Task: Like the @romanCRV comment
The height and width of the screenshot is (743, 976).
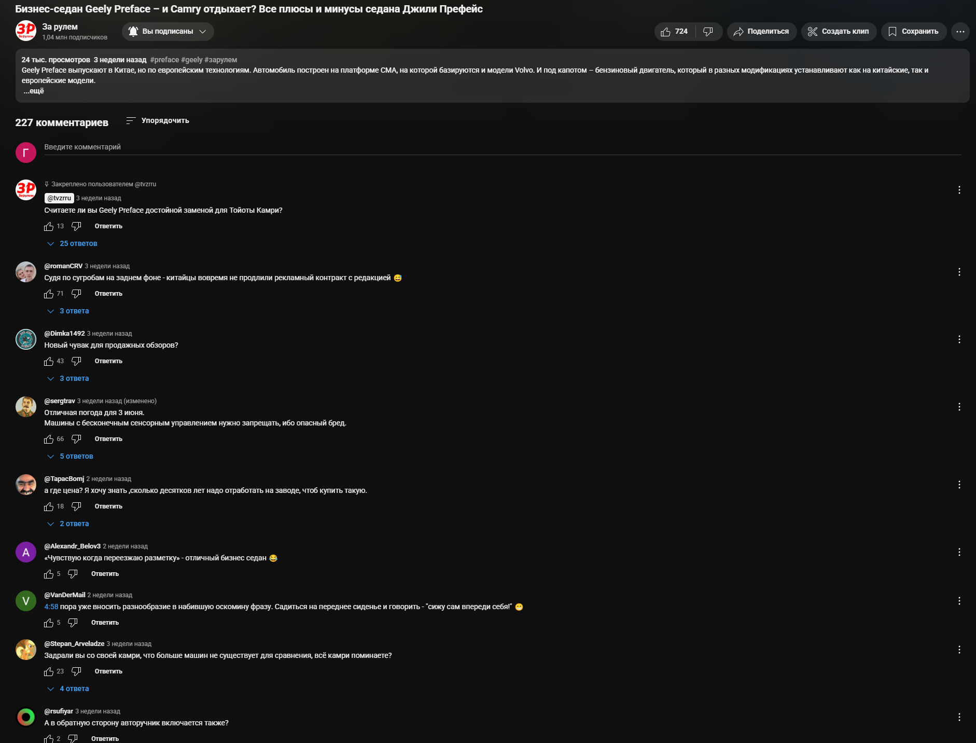Action: click(x=49, y=294)
